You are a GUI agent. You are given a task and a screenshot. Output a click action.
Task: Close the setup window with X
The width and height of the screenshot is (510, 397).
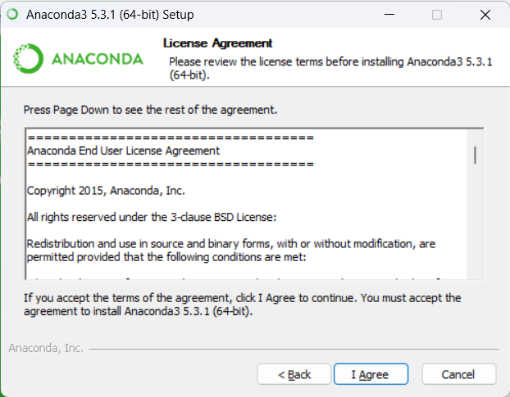click(x=485, y=15)
